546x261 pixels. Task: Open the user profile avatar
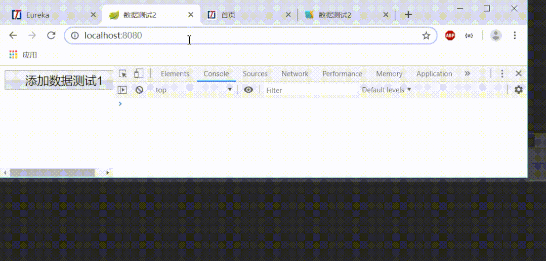pos(495,35)
